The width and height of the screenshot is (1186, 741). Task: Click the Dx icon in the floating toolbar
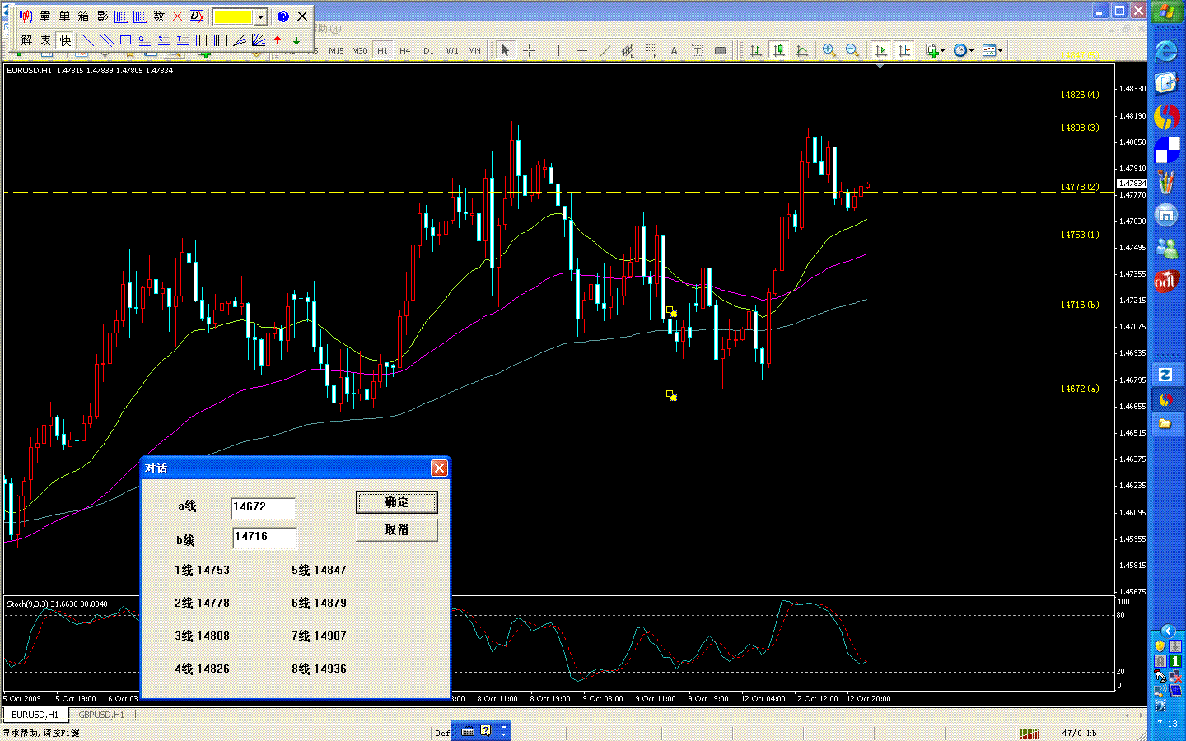click(197, 16)
